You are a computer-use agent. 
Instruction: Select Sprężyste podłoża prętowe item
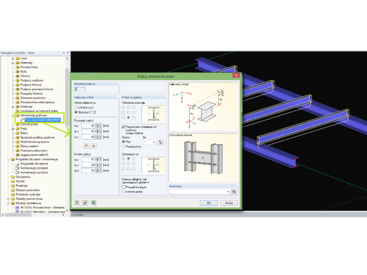pyautogui.click(x=38, y=137)
